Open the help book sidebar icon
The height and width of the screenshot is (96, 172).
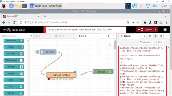[x=150, y=36]
